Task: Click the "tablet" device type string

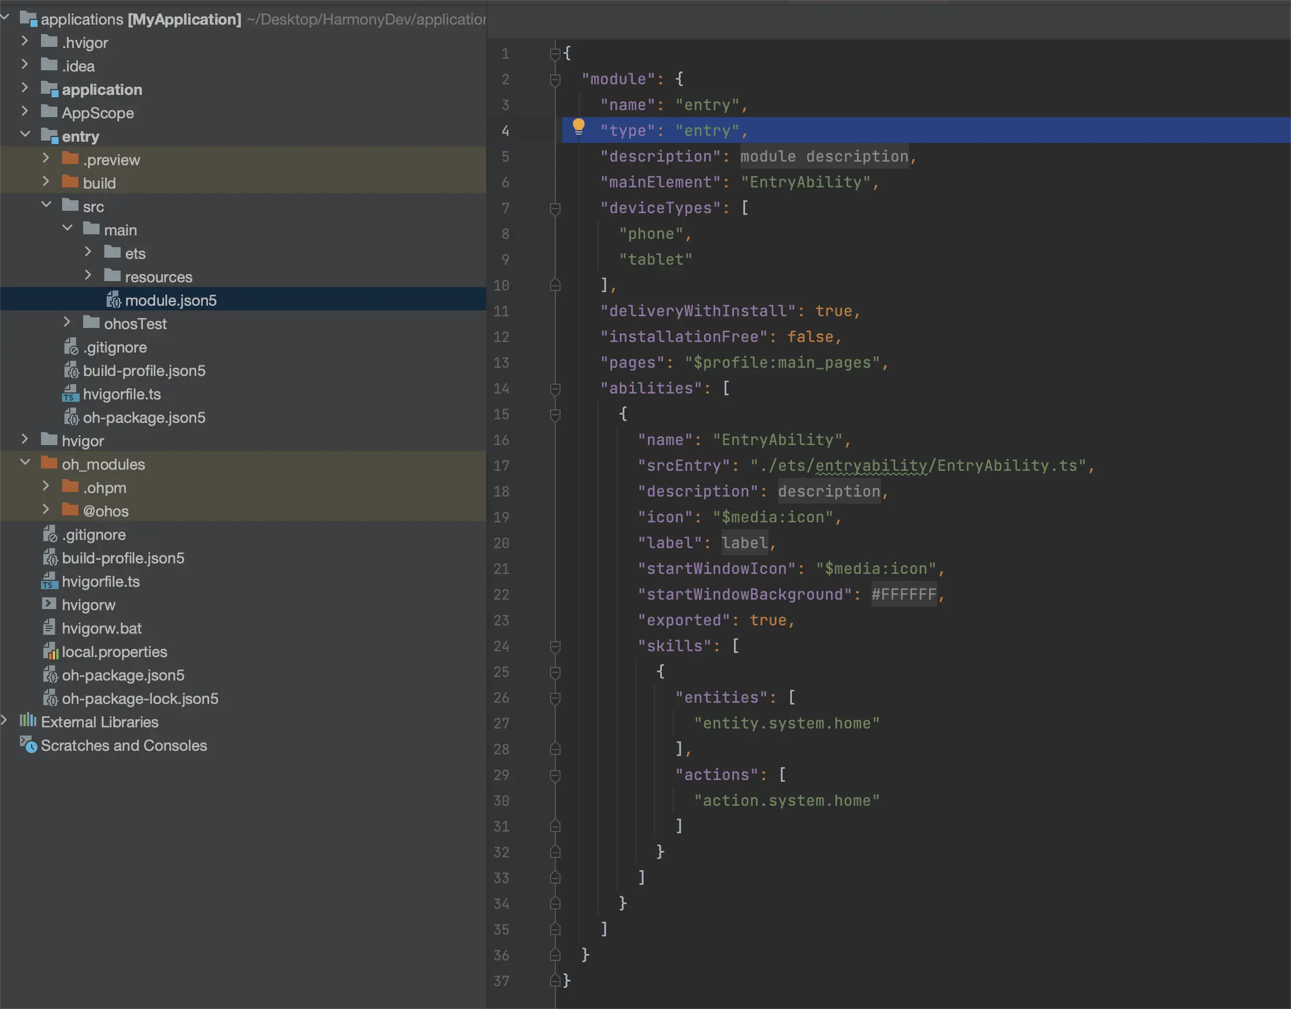Action: point(655,259)
